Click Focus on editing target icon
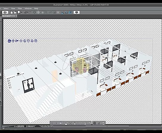Image resolution: width=162 pixels, height=133 pixels. 71,123
